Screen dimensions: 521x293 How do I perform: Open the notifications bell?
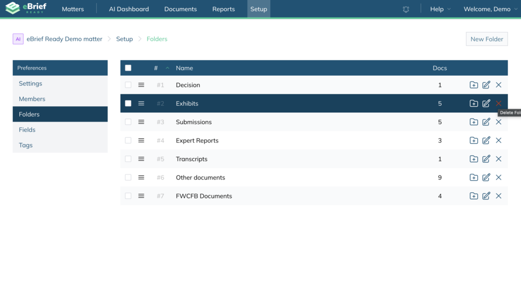pos(406,9)
